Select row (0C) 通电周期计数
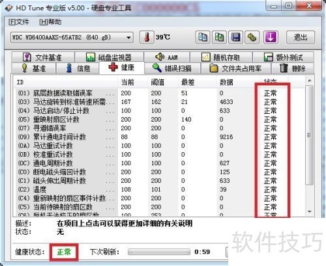Viewport: 326px width, 266px height. click(158, 163)
